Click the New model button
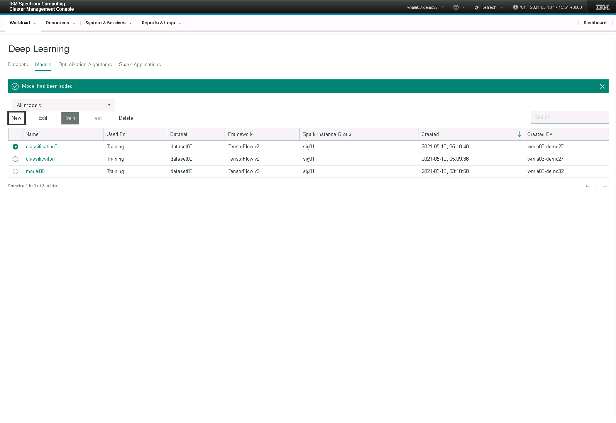Screen dimensions: 616x423 point(17,118)
